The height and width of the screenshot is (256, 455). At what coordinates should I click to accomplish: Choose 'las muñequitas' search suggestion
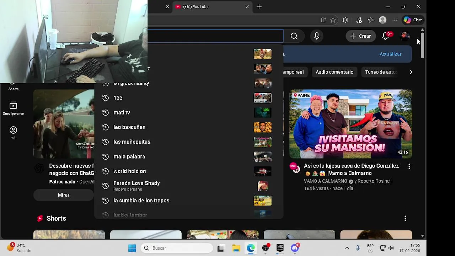click(189, 142)
